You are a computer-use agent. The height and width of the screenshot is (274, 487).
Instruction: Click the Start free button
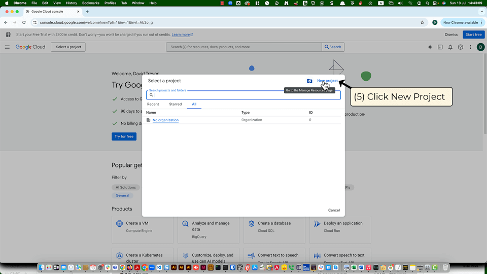[x=474, y=35]
